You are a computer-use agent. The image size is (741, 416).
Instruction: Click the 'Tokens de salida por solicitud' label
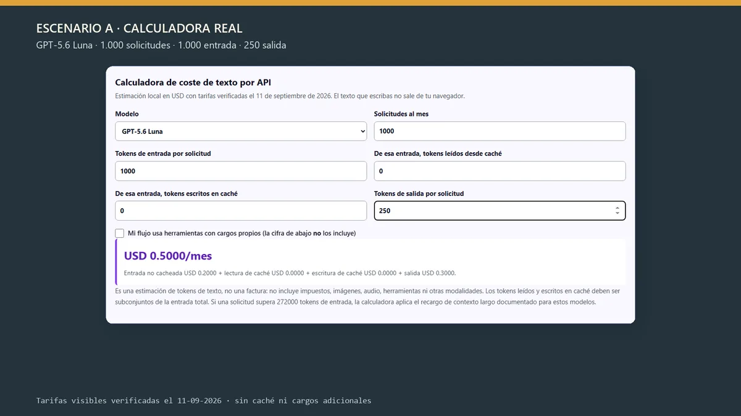[419, 194]
